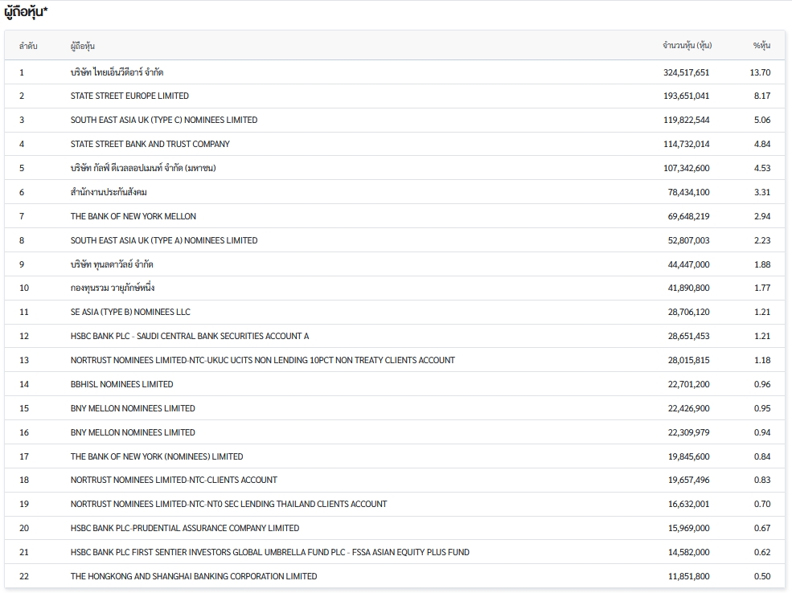Select the กองทุนรวม วายุภักษ์หนึ่ง row

pyautogui.click(x=113, y=288)
